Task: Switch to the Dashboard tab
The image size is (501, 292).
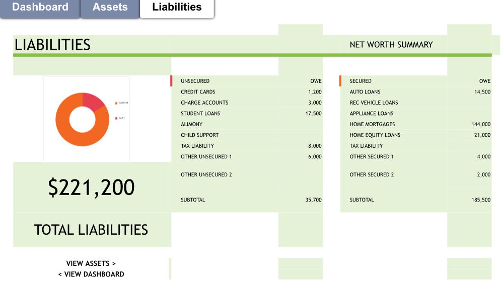Action: [x=40, y=7]
